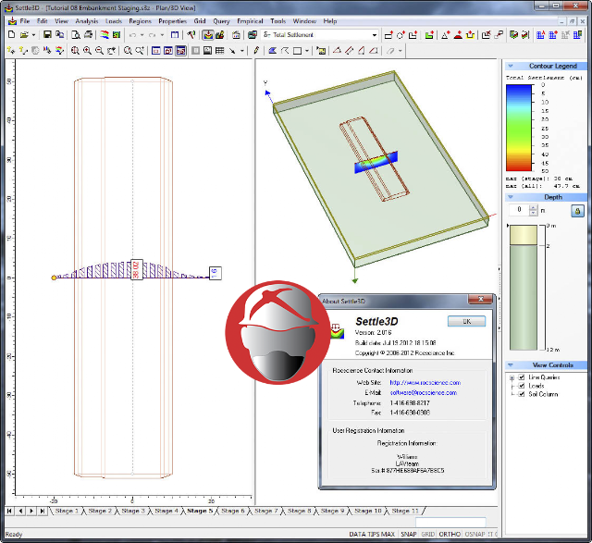Click the contour lines display icon
The image size is (592, 543).
[x=105, y=35]
